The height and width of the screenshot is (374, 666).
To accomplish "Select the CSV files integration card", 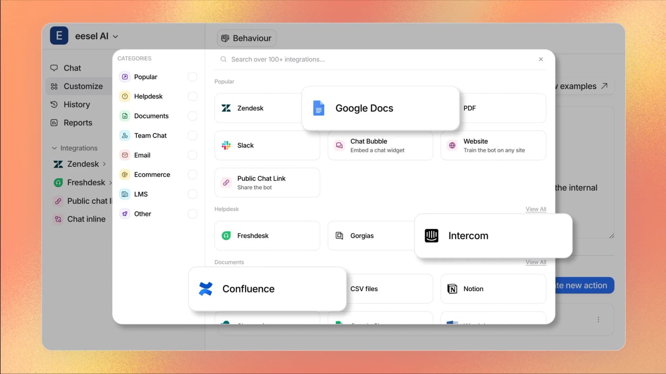I will coord(389,289).
